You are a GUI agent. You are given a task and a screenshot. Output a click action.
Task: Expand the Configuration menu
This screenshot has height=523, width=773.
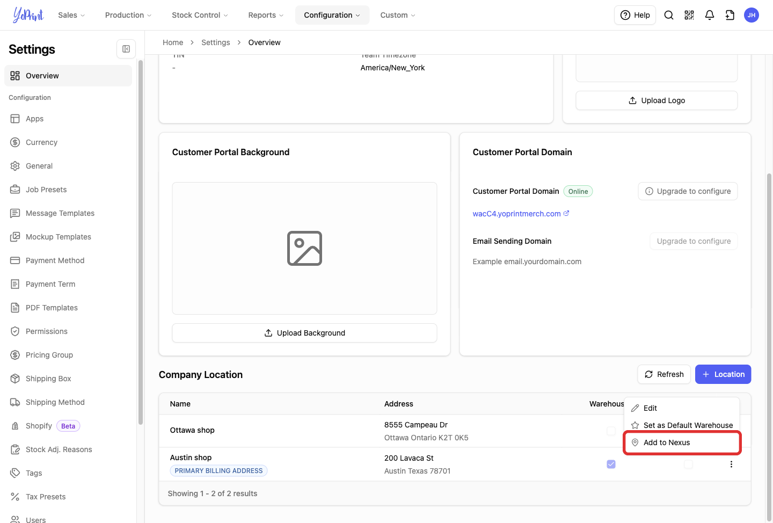pyautogui.click(x=332, y=15)
